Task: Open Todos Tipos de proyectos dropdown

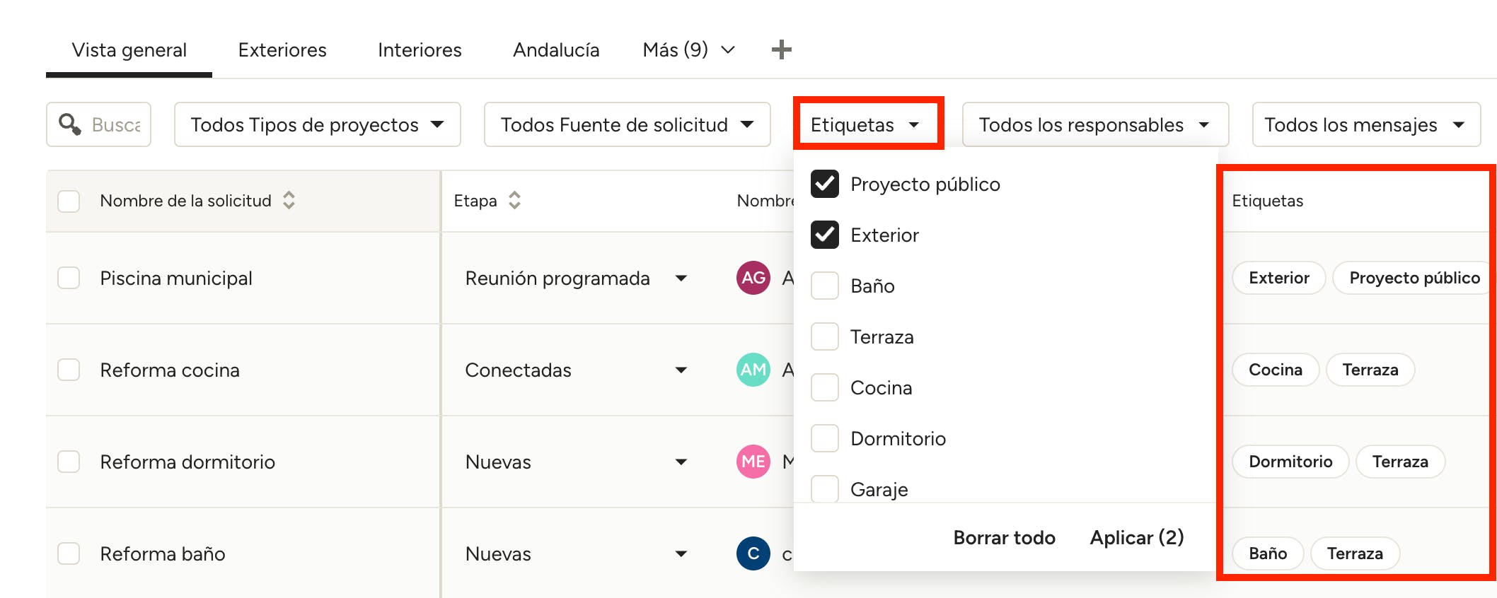Action: coord(317,125)
